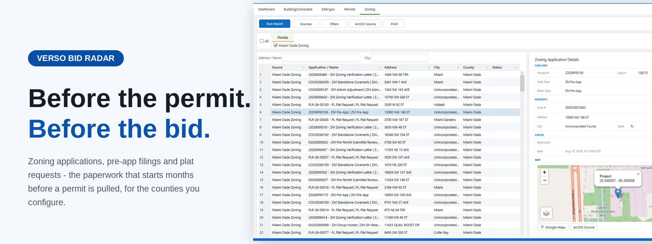652x244 pixels.
Task: Select row GH202600099 ZM Group Homes
Action: pyautogui.click(x=389, y=225)
